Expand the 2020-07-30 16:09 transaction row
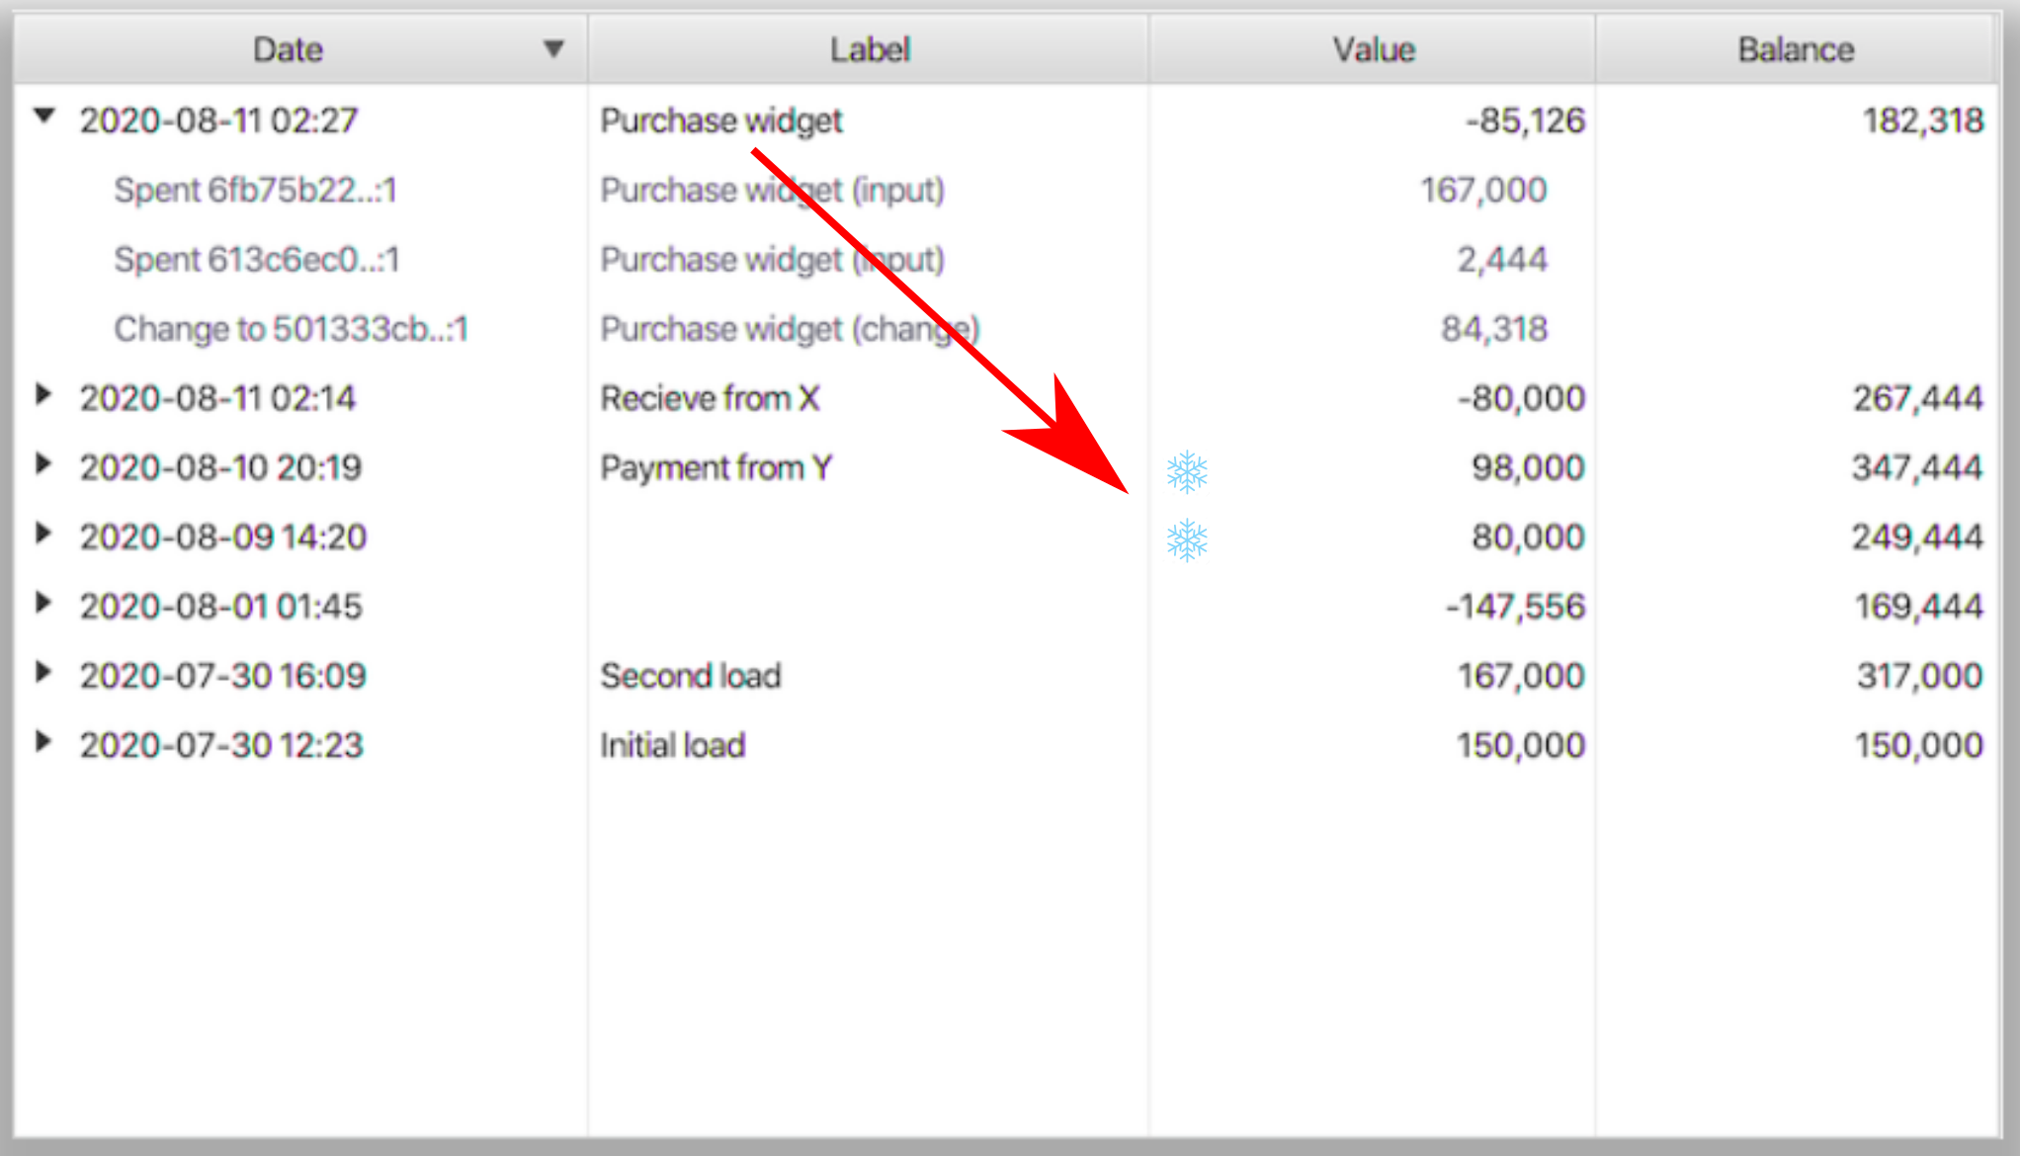 tap(42, 673)
